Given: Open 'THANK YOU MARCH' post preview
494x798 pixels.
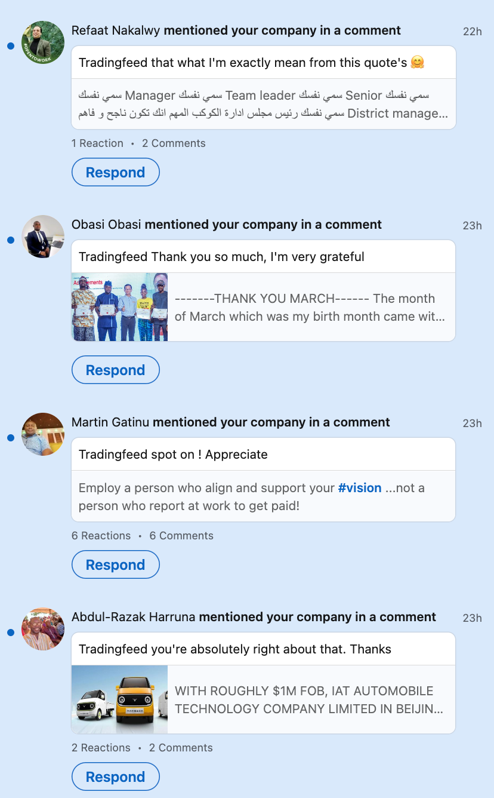Looking at the screenshot, I should (310, 307).
